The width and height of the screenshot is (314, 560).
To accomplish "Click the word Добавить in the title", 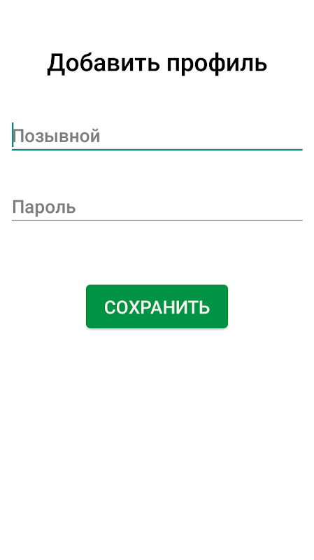I will click(x=103, y=63).
